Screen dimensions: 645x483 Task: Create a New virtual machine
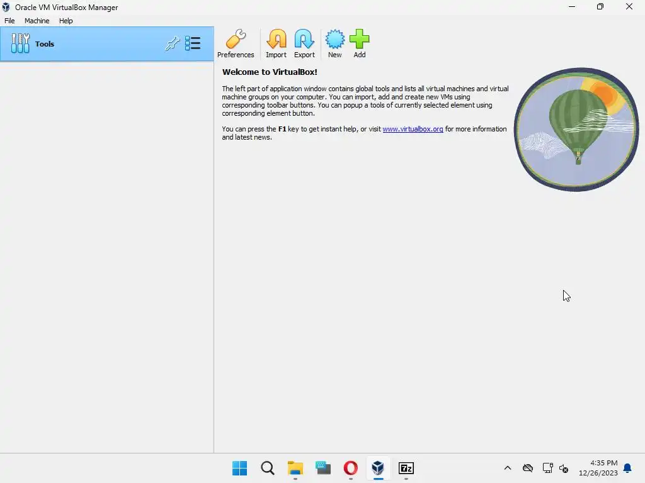click(x=335, y=43)
